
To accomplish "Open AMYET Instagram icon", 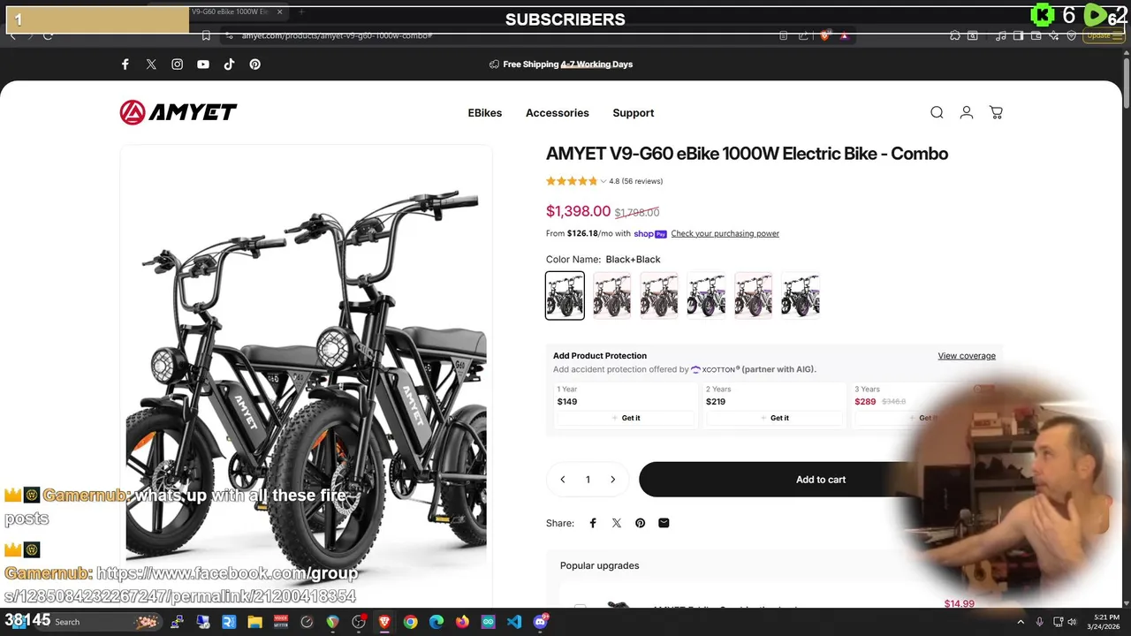I will pos(178,64).
